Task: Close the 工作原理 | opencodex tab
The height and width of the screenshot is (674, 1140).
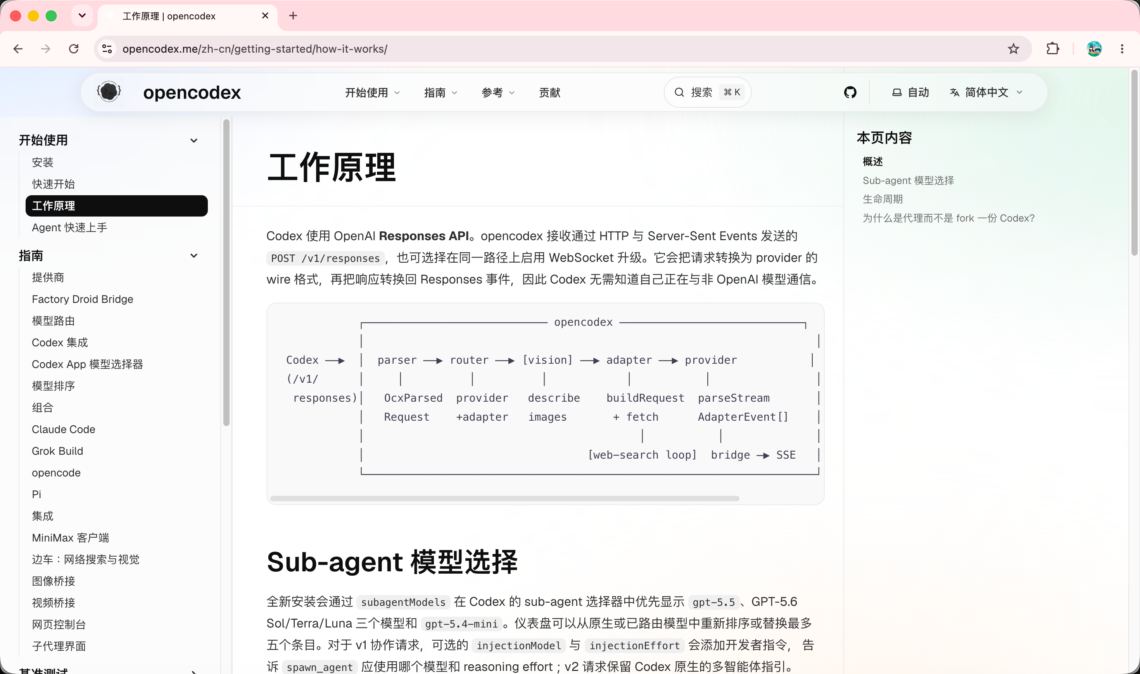Action: (265, 16)
